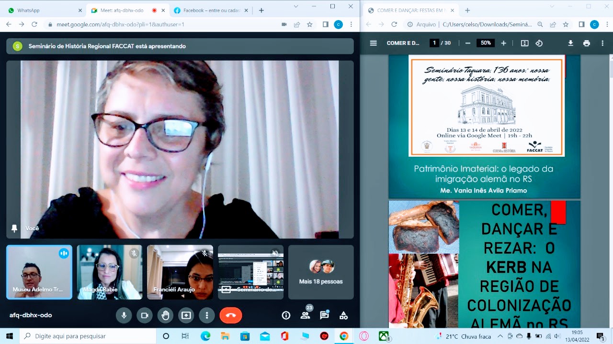Image resolution: width=613 pixels, height=344 pixels.
Task: Expand the PDF sidebar menu
Action: coord(374,43)
